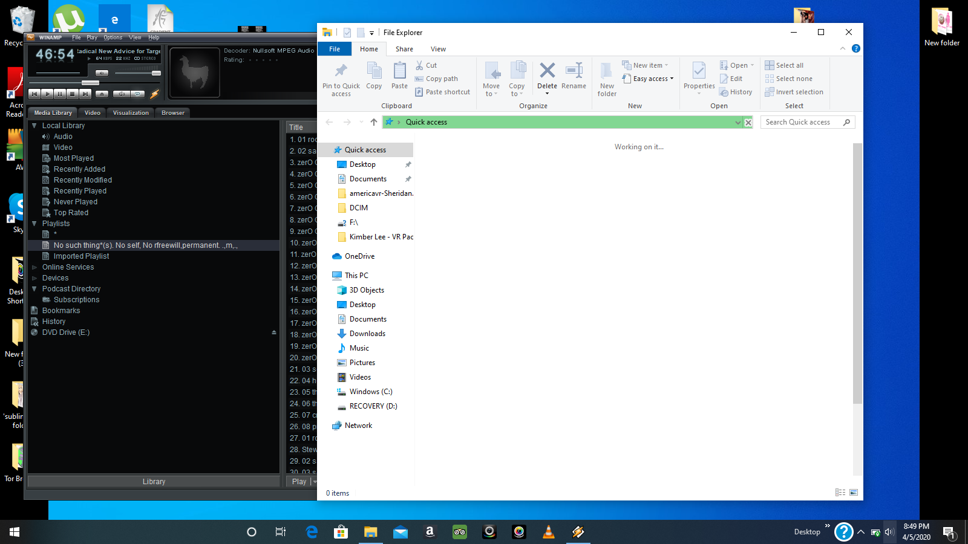The image size is (968, 544).
Task: Collapse the Playlists tree node
Action: point(34,224)
